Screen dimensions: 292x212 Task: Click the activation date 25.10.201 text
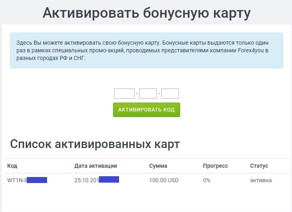86,180
